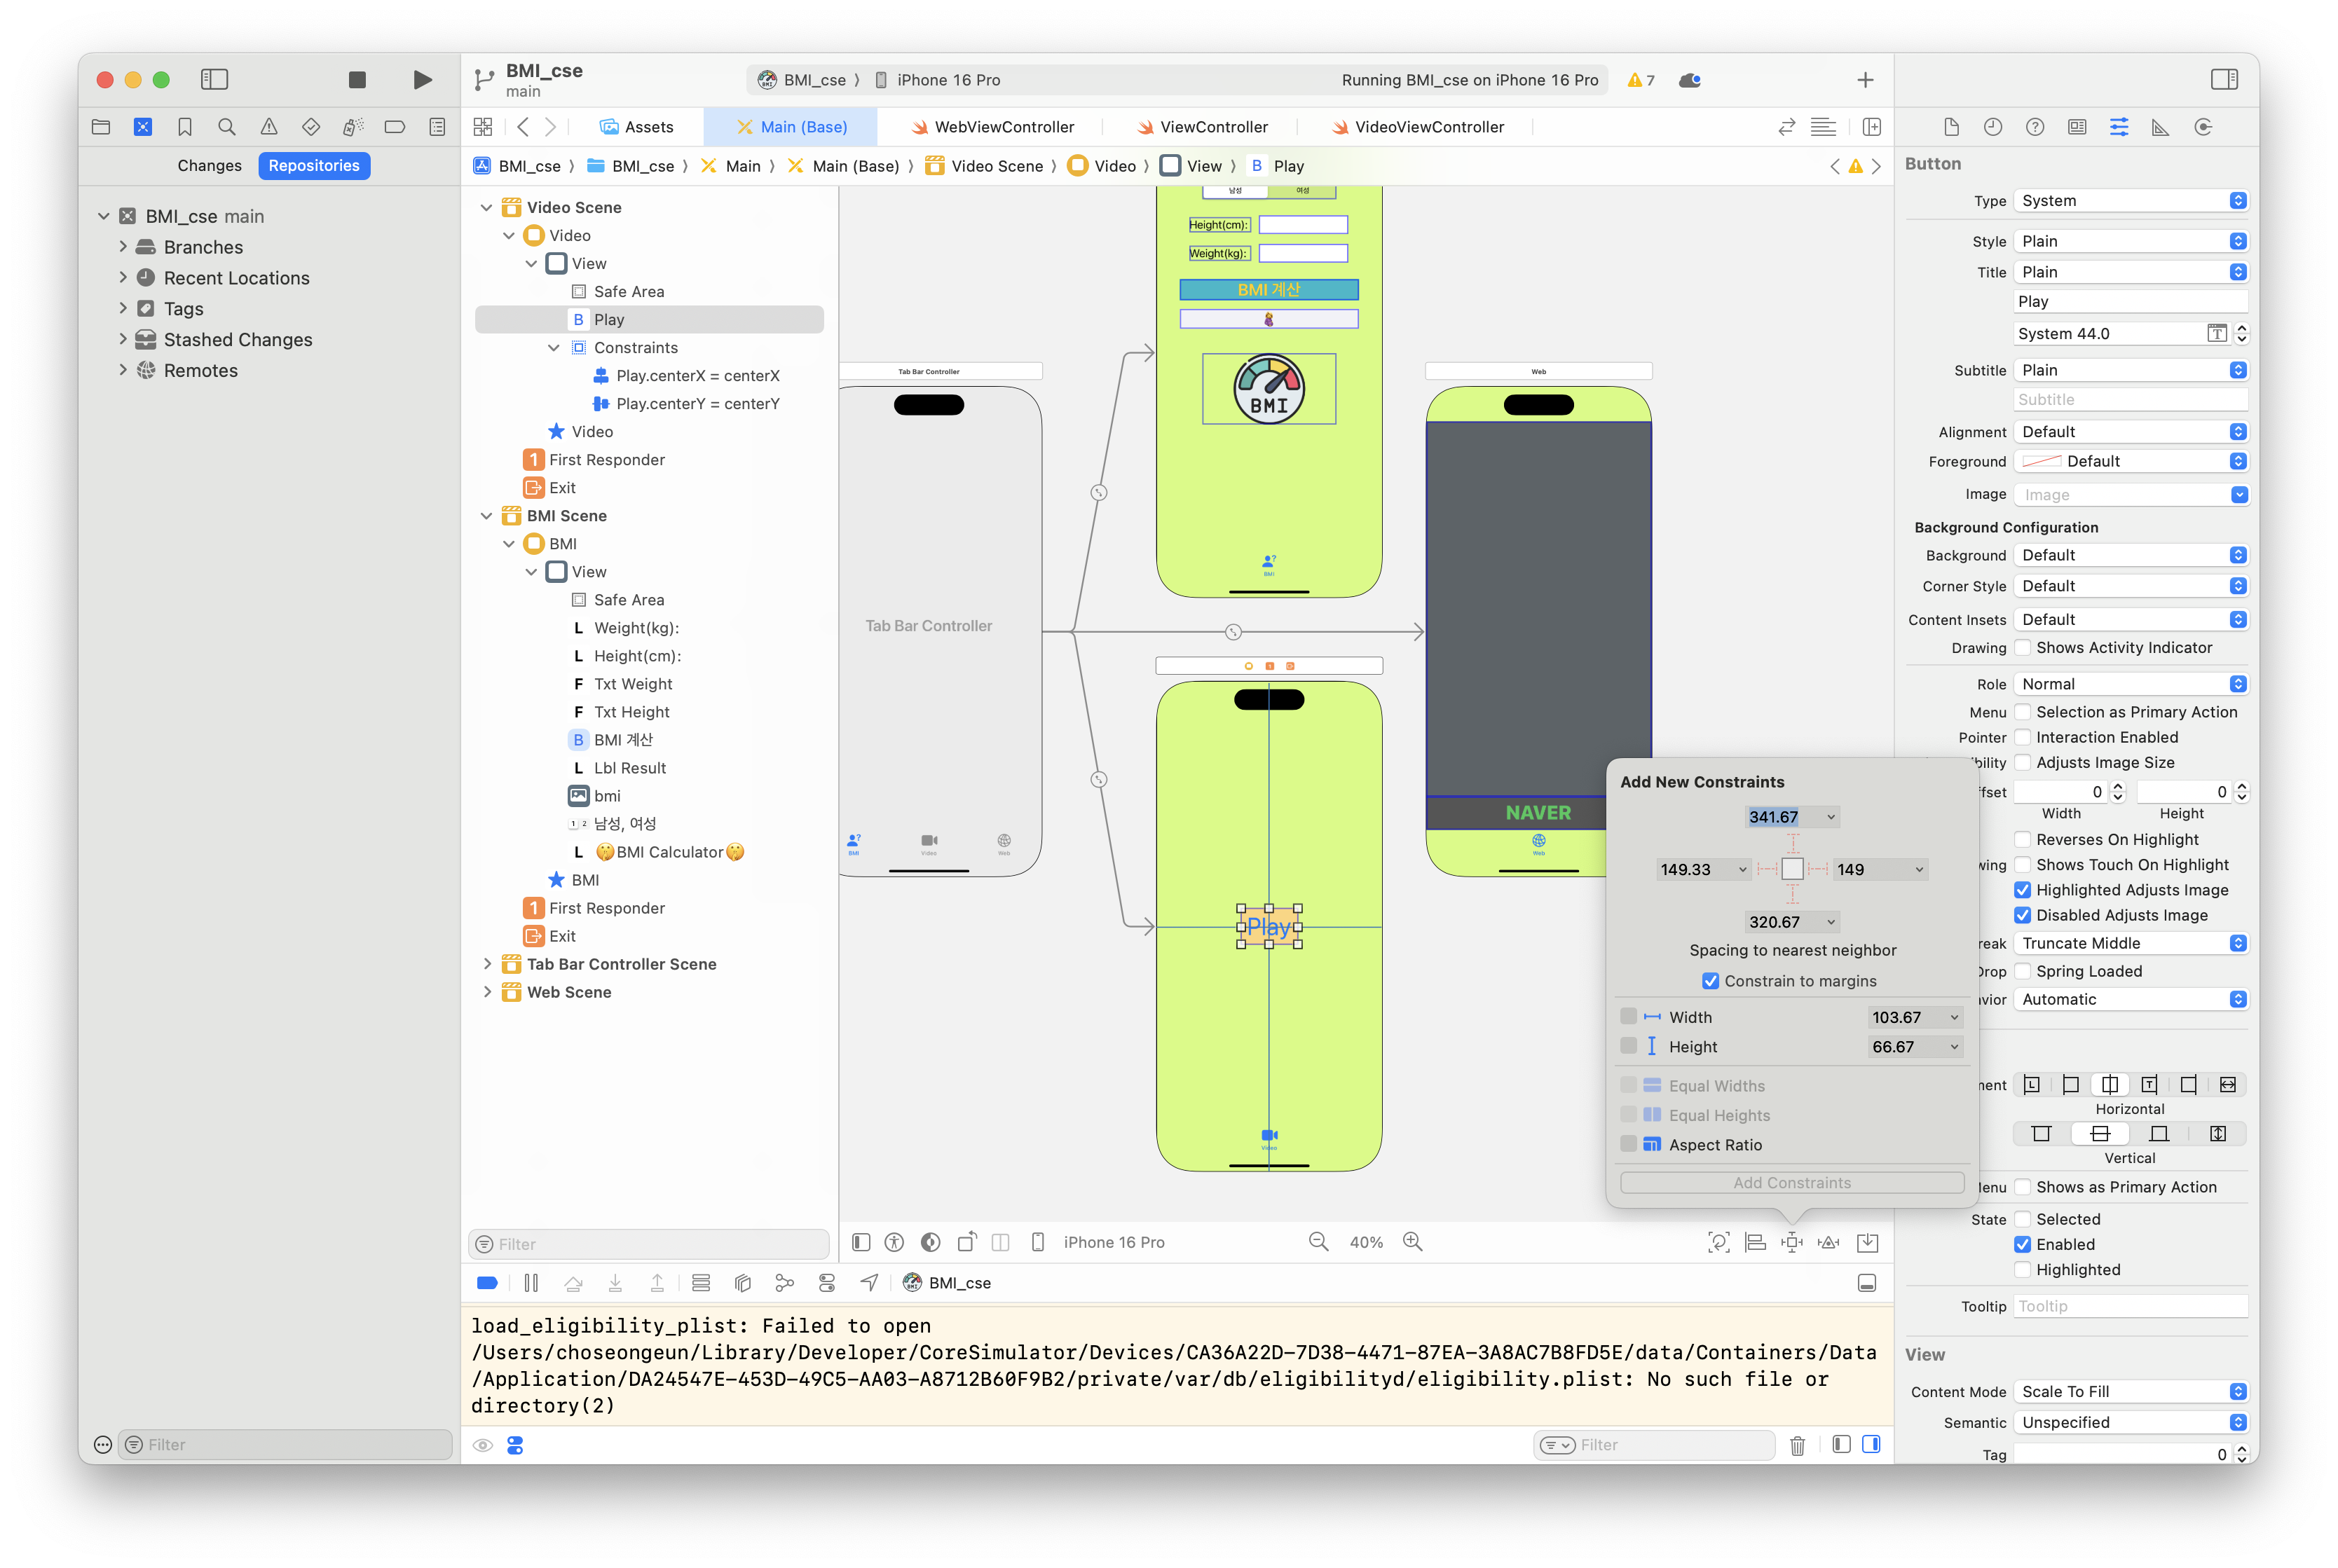Screen dimensions: 2338x1568
Task: Click the debug console trash icon
Action: pyautogui.click(x=1797, y=1445)
